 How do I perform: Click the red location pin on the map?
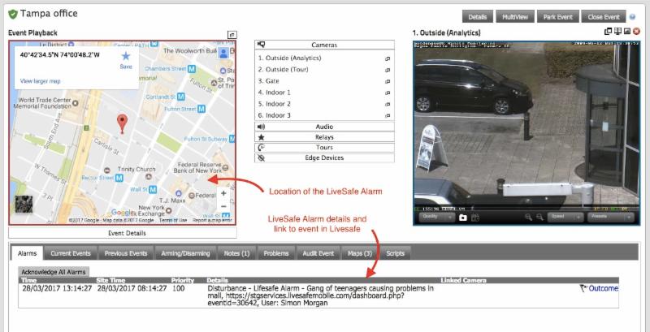(x=122, y=123)
